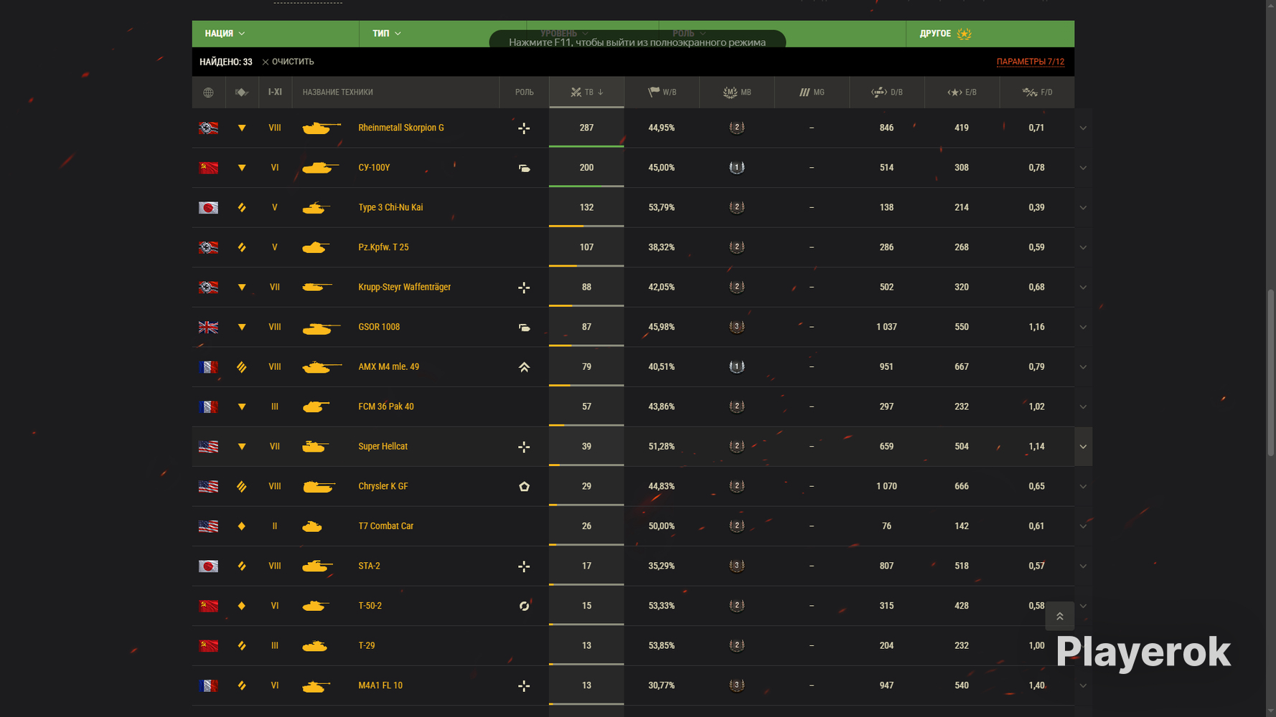This screenshot has width=1276, height=717.
Task: Sort the table by W/B win rate column
Action: pos(662,92)
